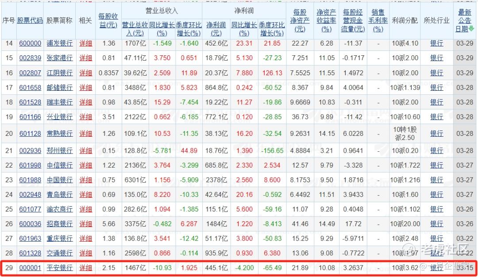The height and width of the screenshot is (277, 478).
Task: Open 银行 industry link in 兴业银行 row
Action: (436, 117)
